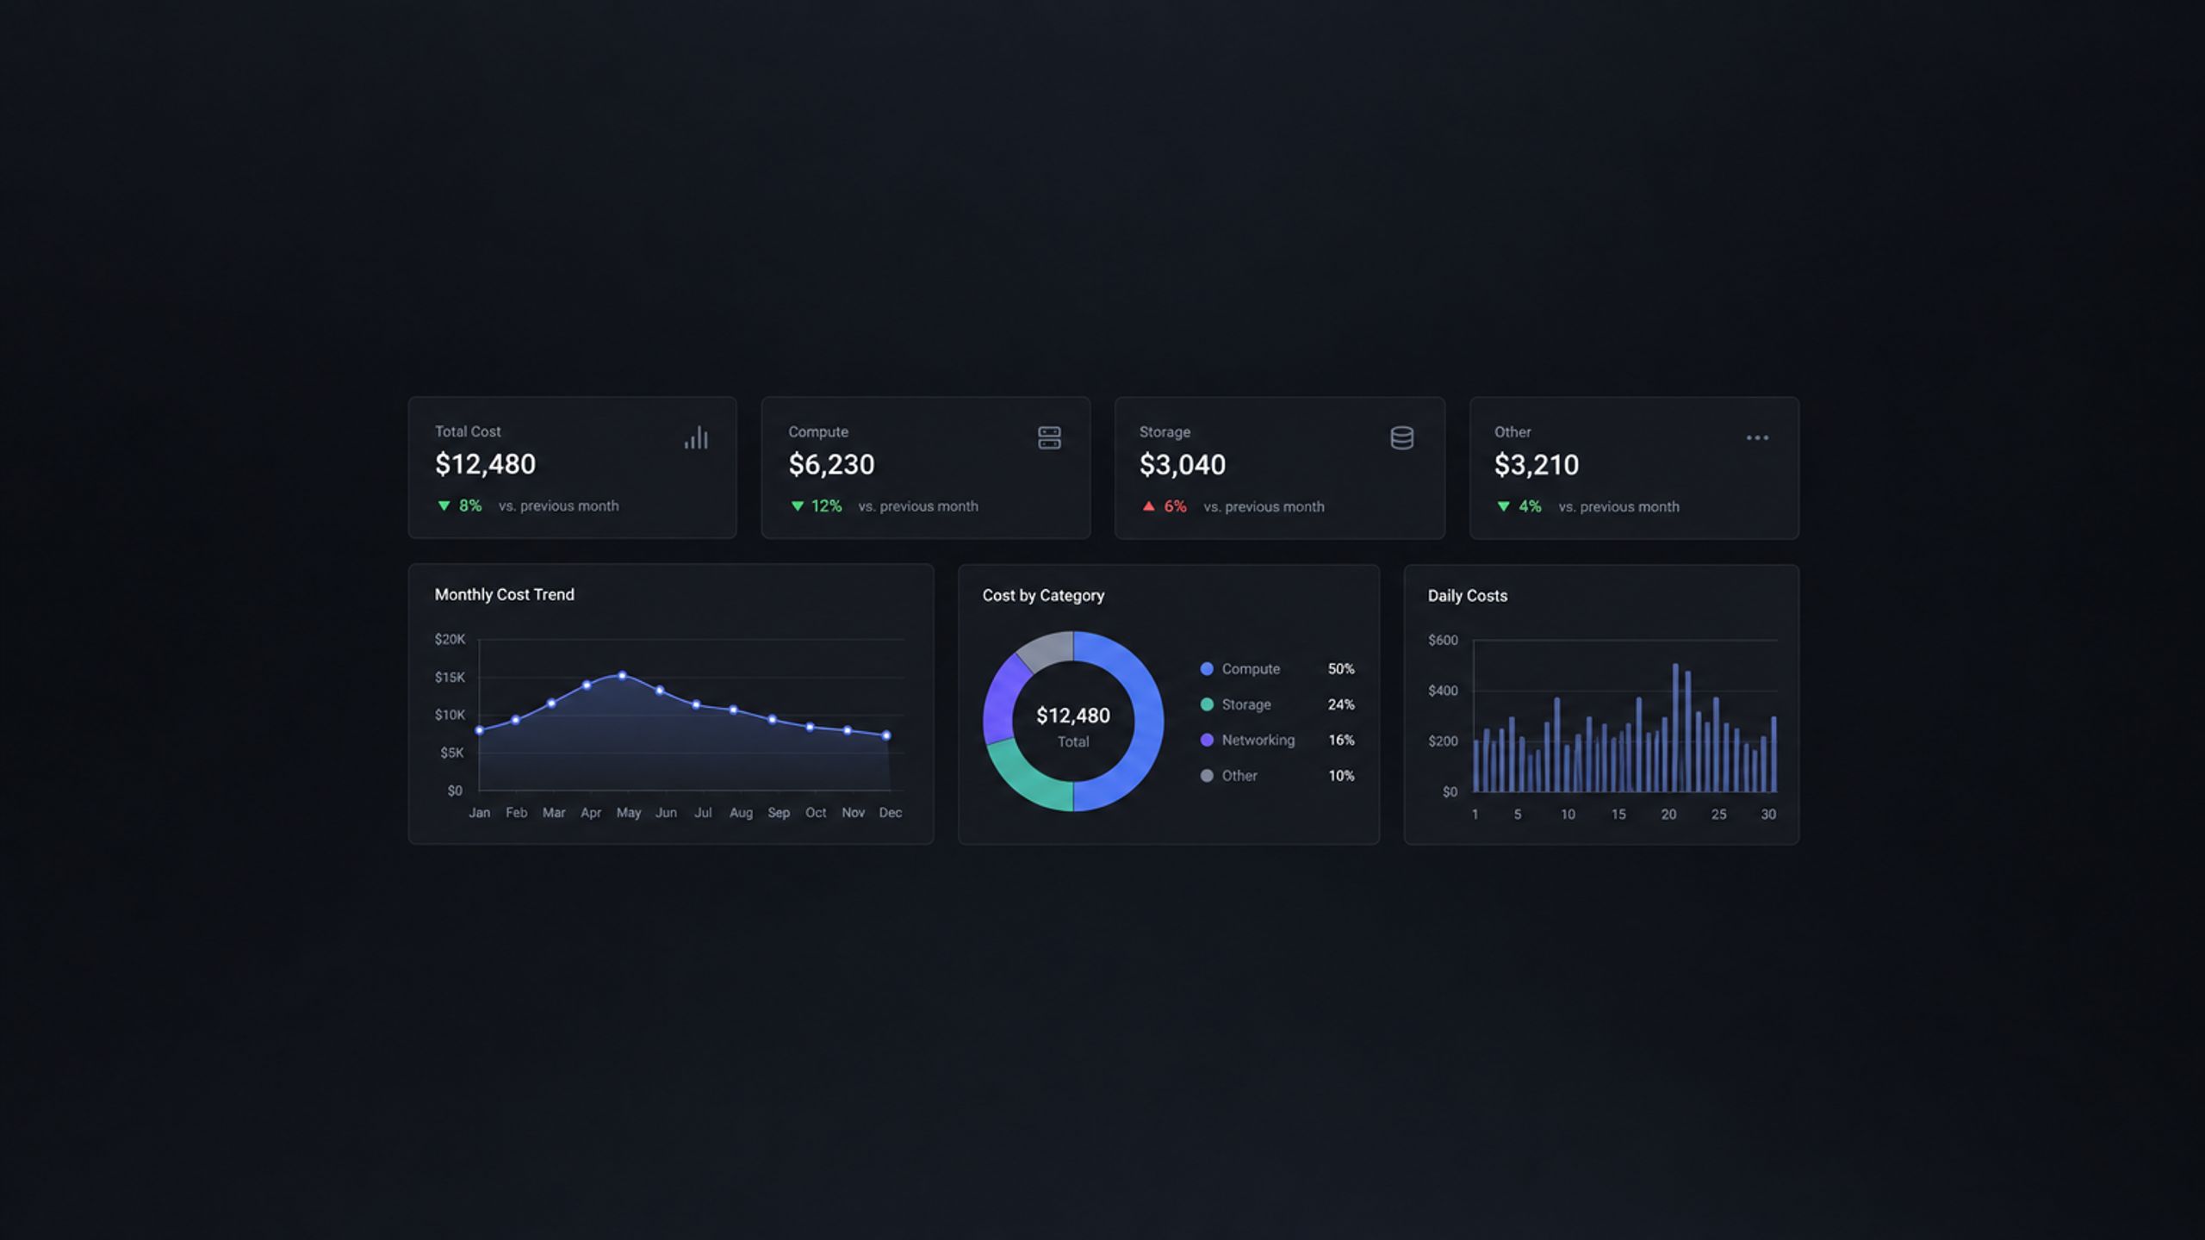2205x1240 pixels.
Task: Select the Other $3,210 value
Action: (x=1537, y=465)
